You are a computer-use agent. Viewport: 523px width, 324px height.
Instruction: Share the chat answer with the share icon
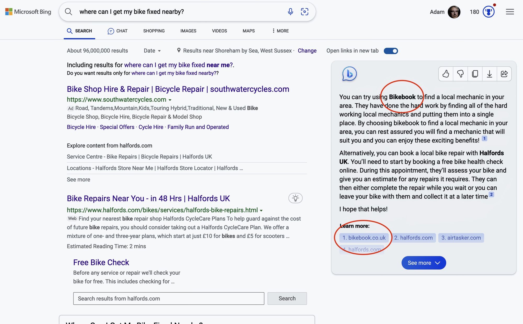(x=504, y=74)
